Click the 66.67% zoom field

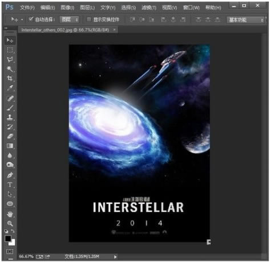(x=26, y=257)
